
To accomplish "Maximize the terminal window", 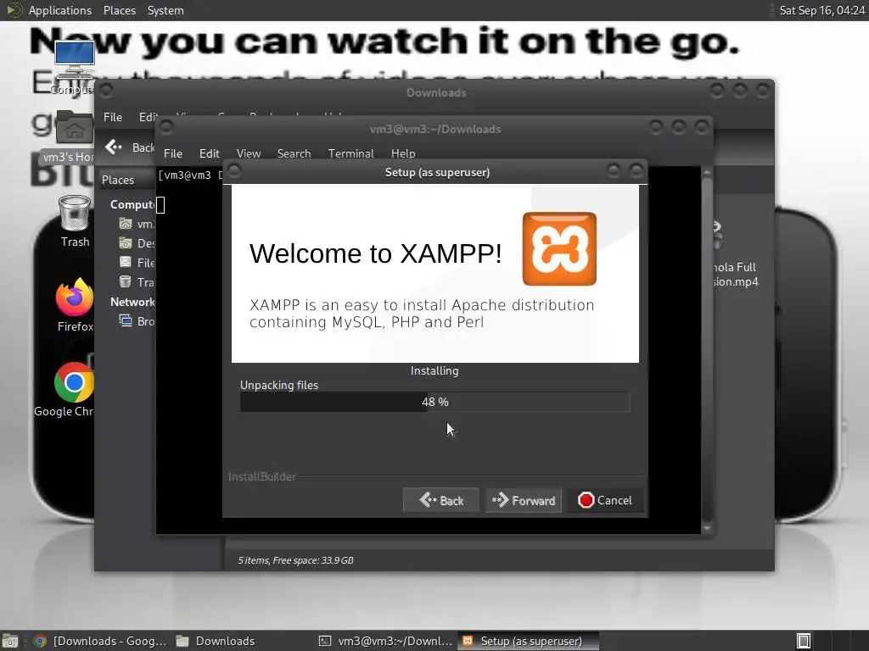I will pyautogui.click(x=678, y=128).
